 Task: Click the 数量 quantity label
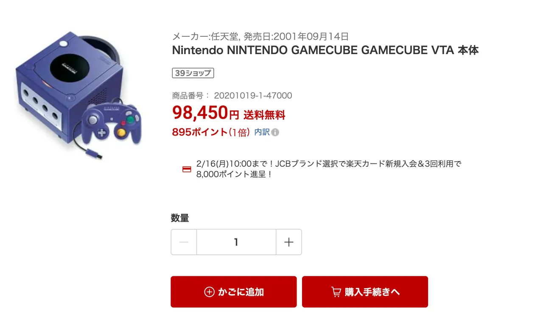[180, 218]
